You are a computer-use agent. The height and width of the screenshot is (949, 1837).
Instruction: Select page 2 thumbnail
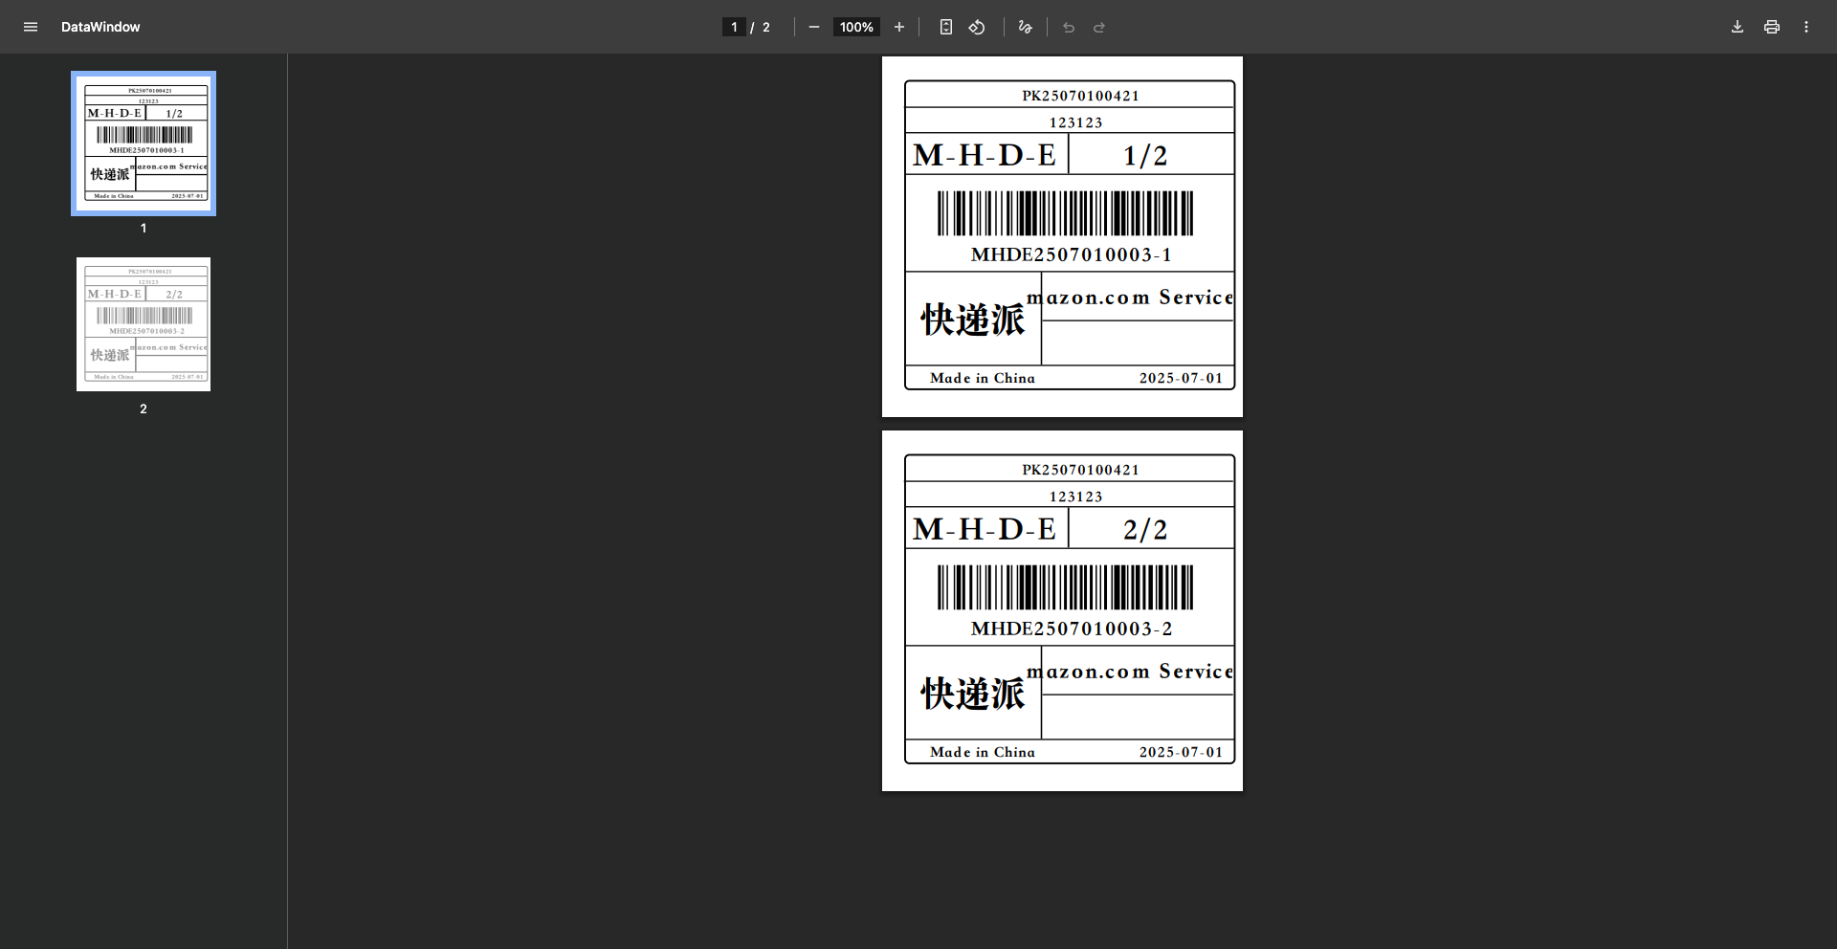144,324
